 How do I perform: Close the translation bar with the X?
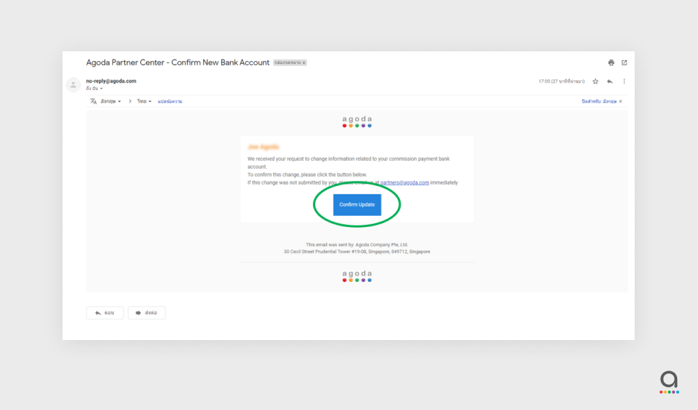pyautogui.click(x=621, y=101)
